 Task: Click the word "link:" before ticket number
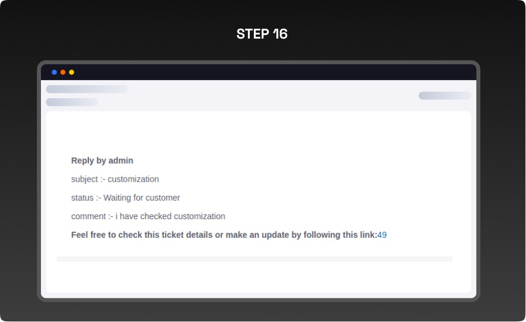click(x=367, y=235)
